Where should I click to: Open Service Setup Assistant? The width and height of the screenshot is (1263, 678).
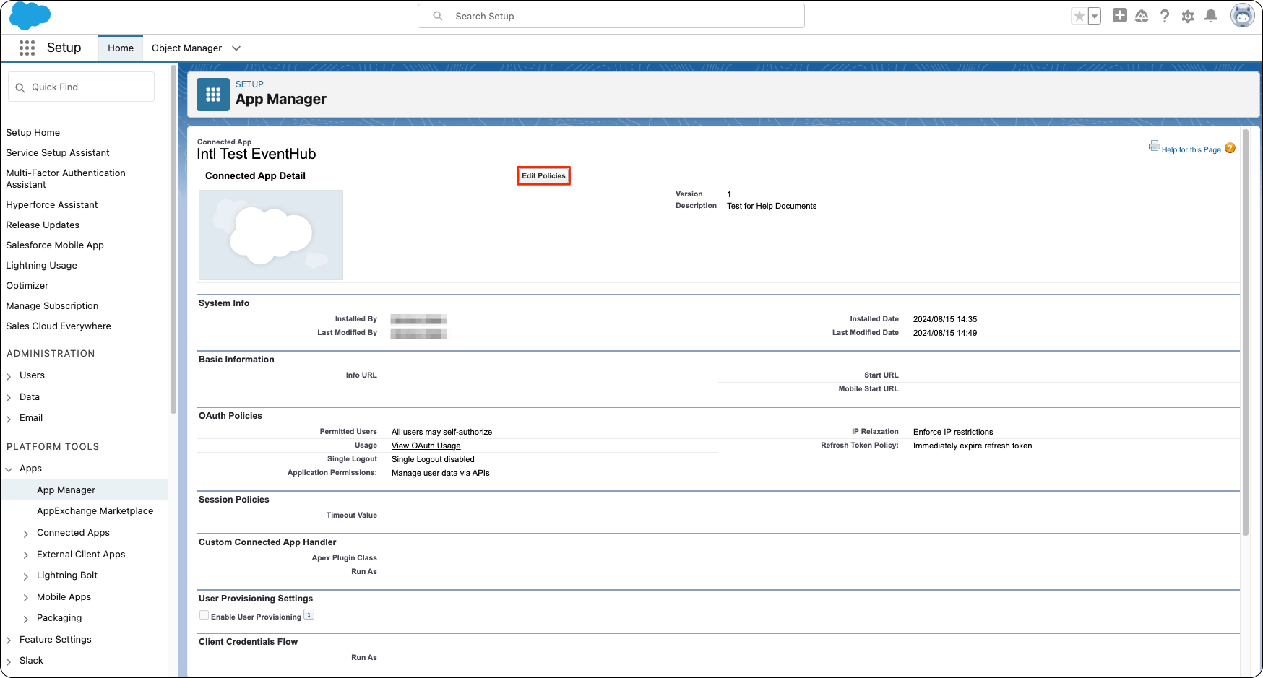tap(58, 153)
